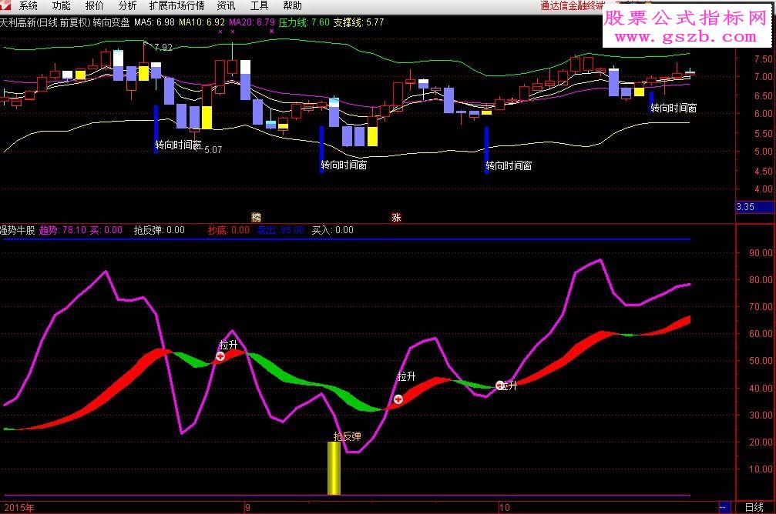Click the MA5: 6.98 indicator value
The width and height of the screenshot is (776, 514).
tap(154, 22)
